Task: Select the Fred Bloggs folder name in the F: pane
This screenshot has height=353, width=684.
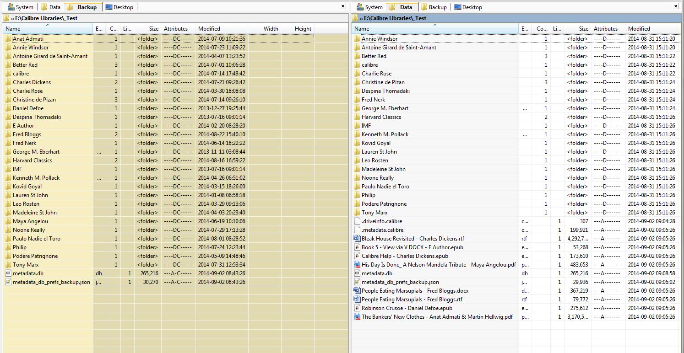Action: (x=27, y=134)
